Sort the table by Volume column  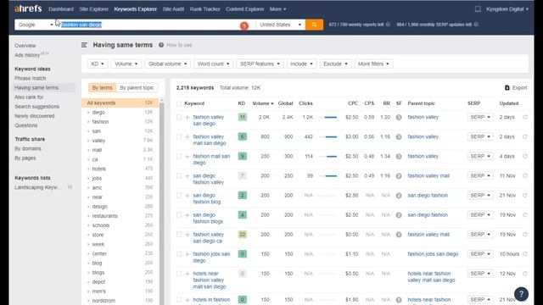[262, 103]
